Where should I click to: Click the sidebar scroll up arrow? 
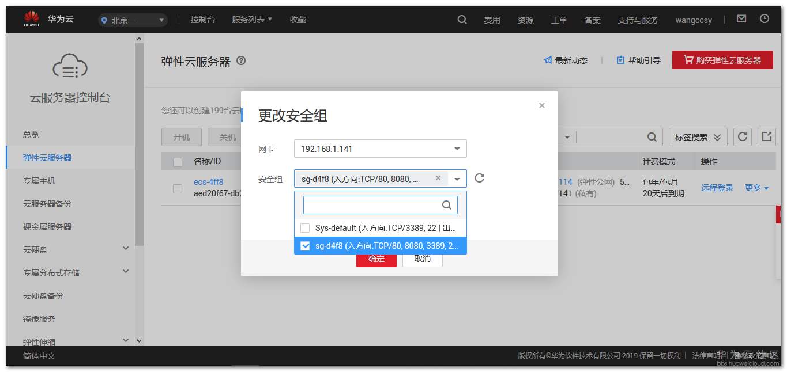(x=139, y=38)
